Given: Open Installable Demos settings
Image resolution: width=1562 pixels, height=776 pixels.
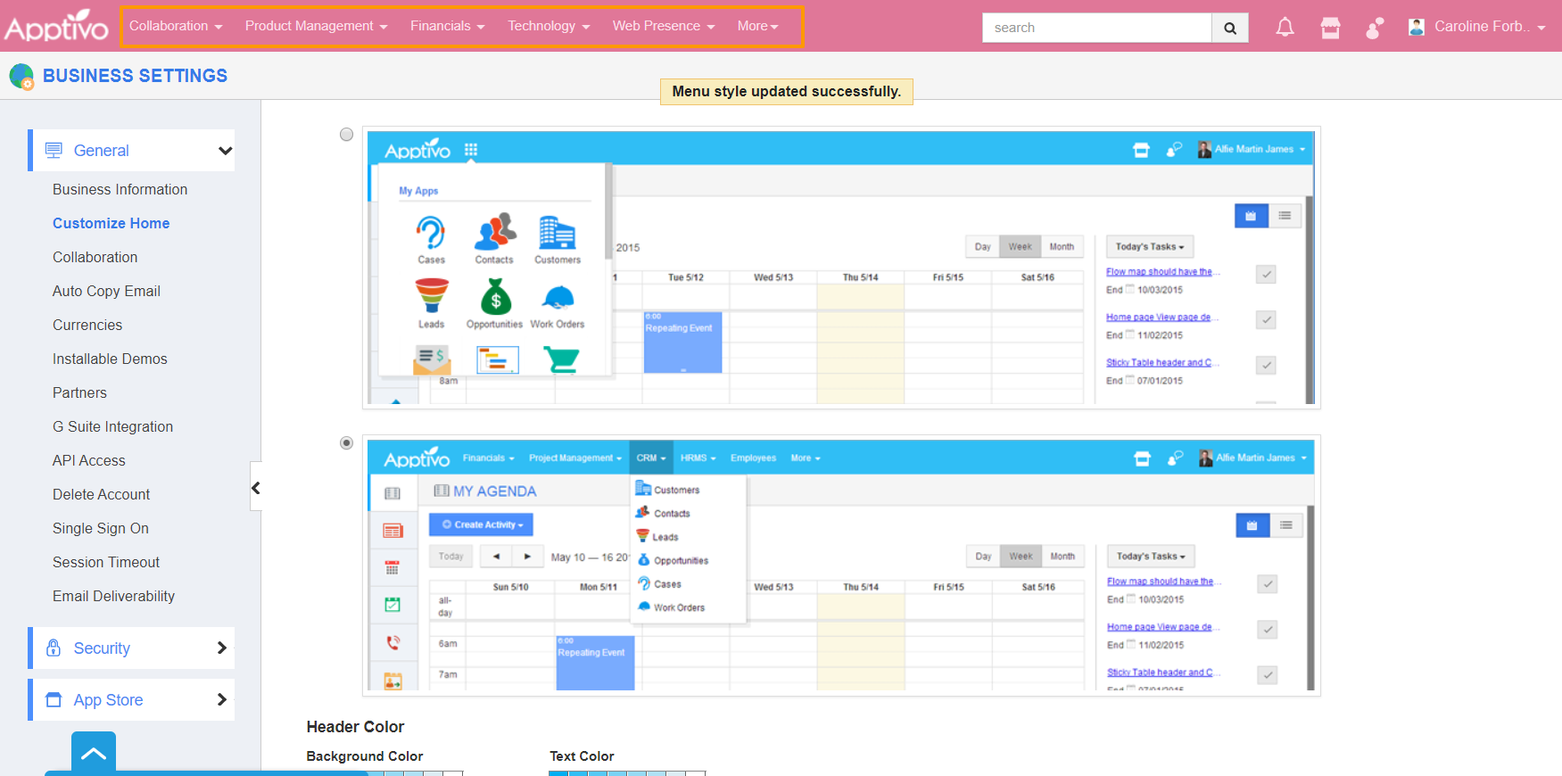Looking at the screenshot, I should [110, 359].
